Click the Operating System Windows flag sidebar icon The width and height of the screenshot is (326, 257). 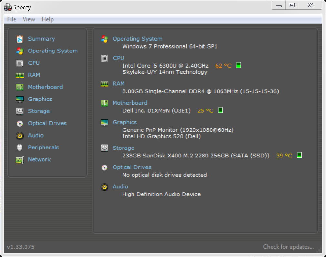click(x=20, y=51)
